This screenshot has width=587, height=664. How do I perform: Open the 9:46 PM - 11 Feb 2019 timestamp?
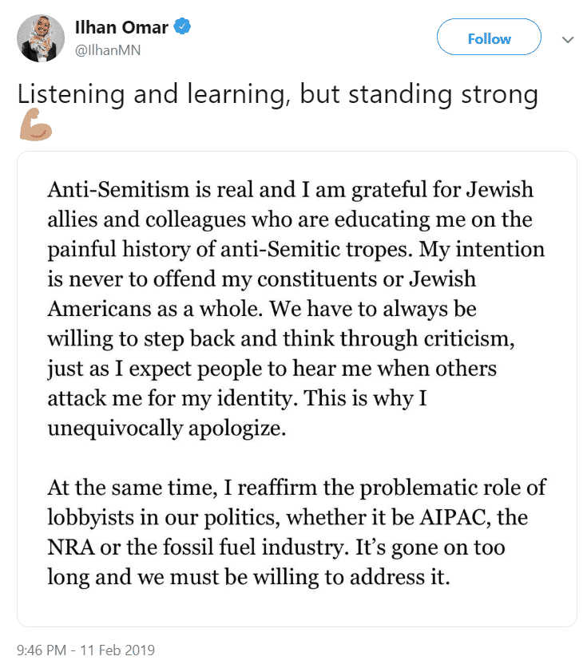click(x=85, y=650)
